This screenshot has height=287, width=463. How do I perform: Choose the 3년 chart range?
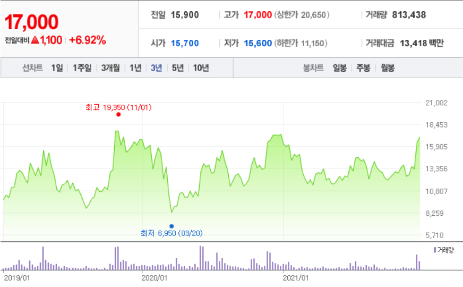click(156, 68)
